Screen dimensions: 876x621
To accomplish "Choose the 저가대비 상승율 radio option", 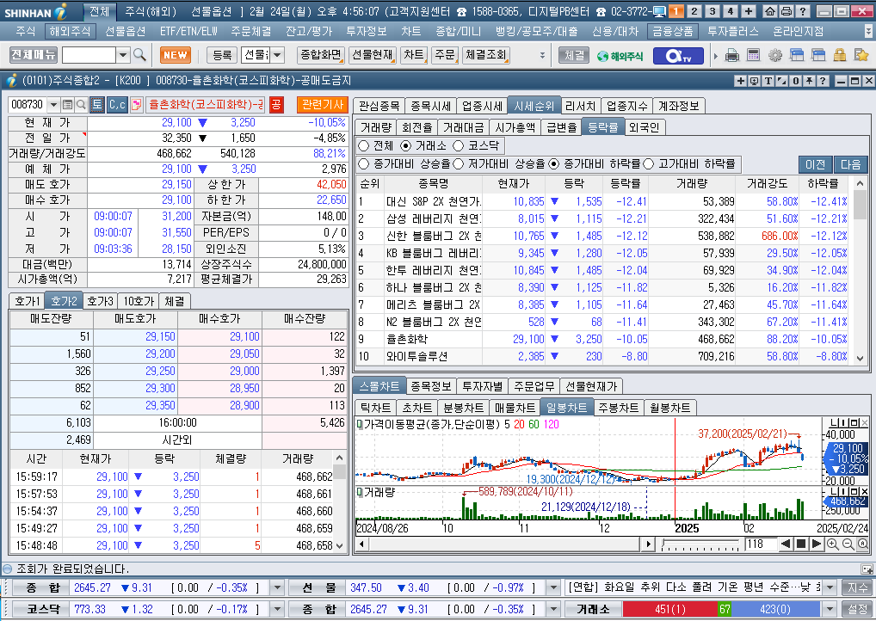I will click(x=459, y=164).
